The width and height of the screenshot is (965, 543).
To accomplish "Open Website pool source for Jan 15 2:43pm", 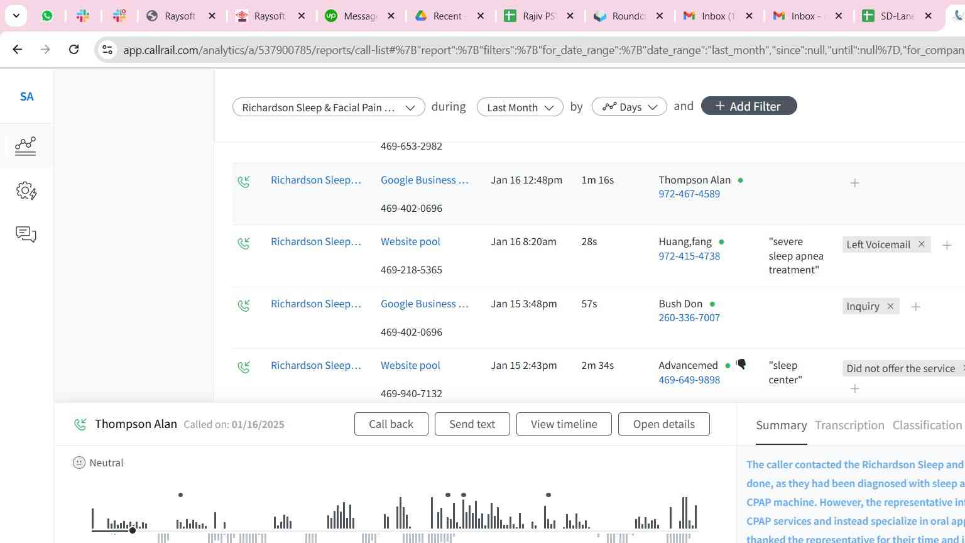I will click(410, 366).
